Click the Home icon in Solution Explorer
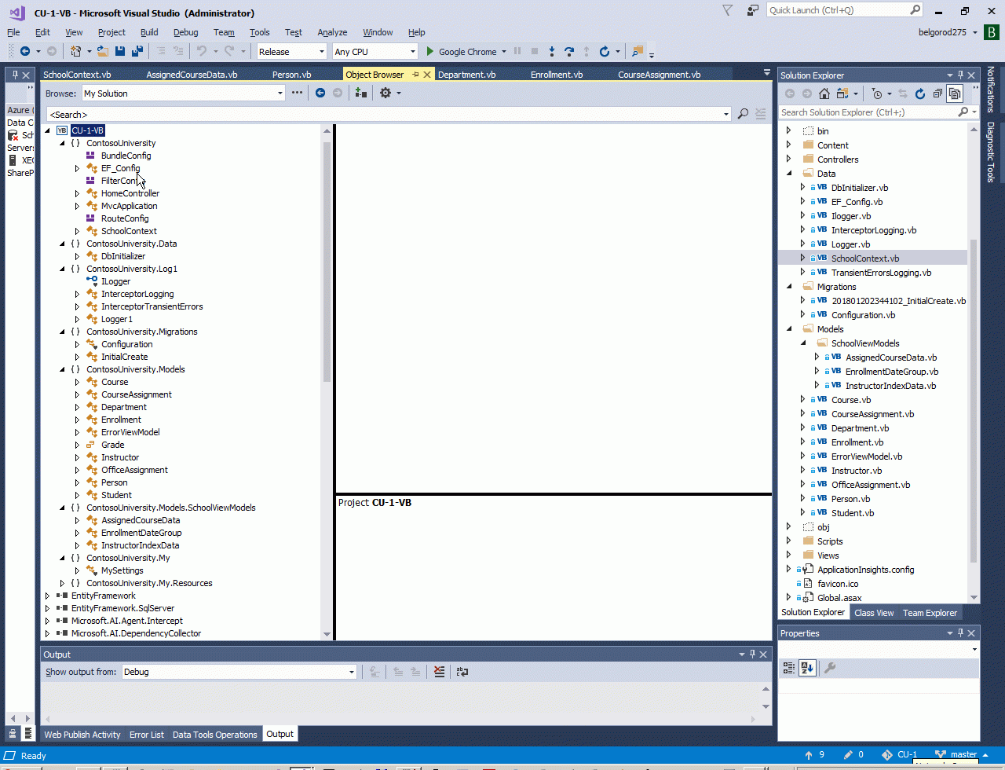 pyautogui.click(x=824, y=93)
